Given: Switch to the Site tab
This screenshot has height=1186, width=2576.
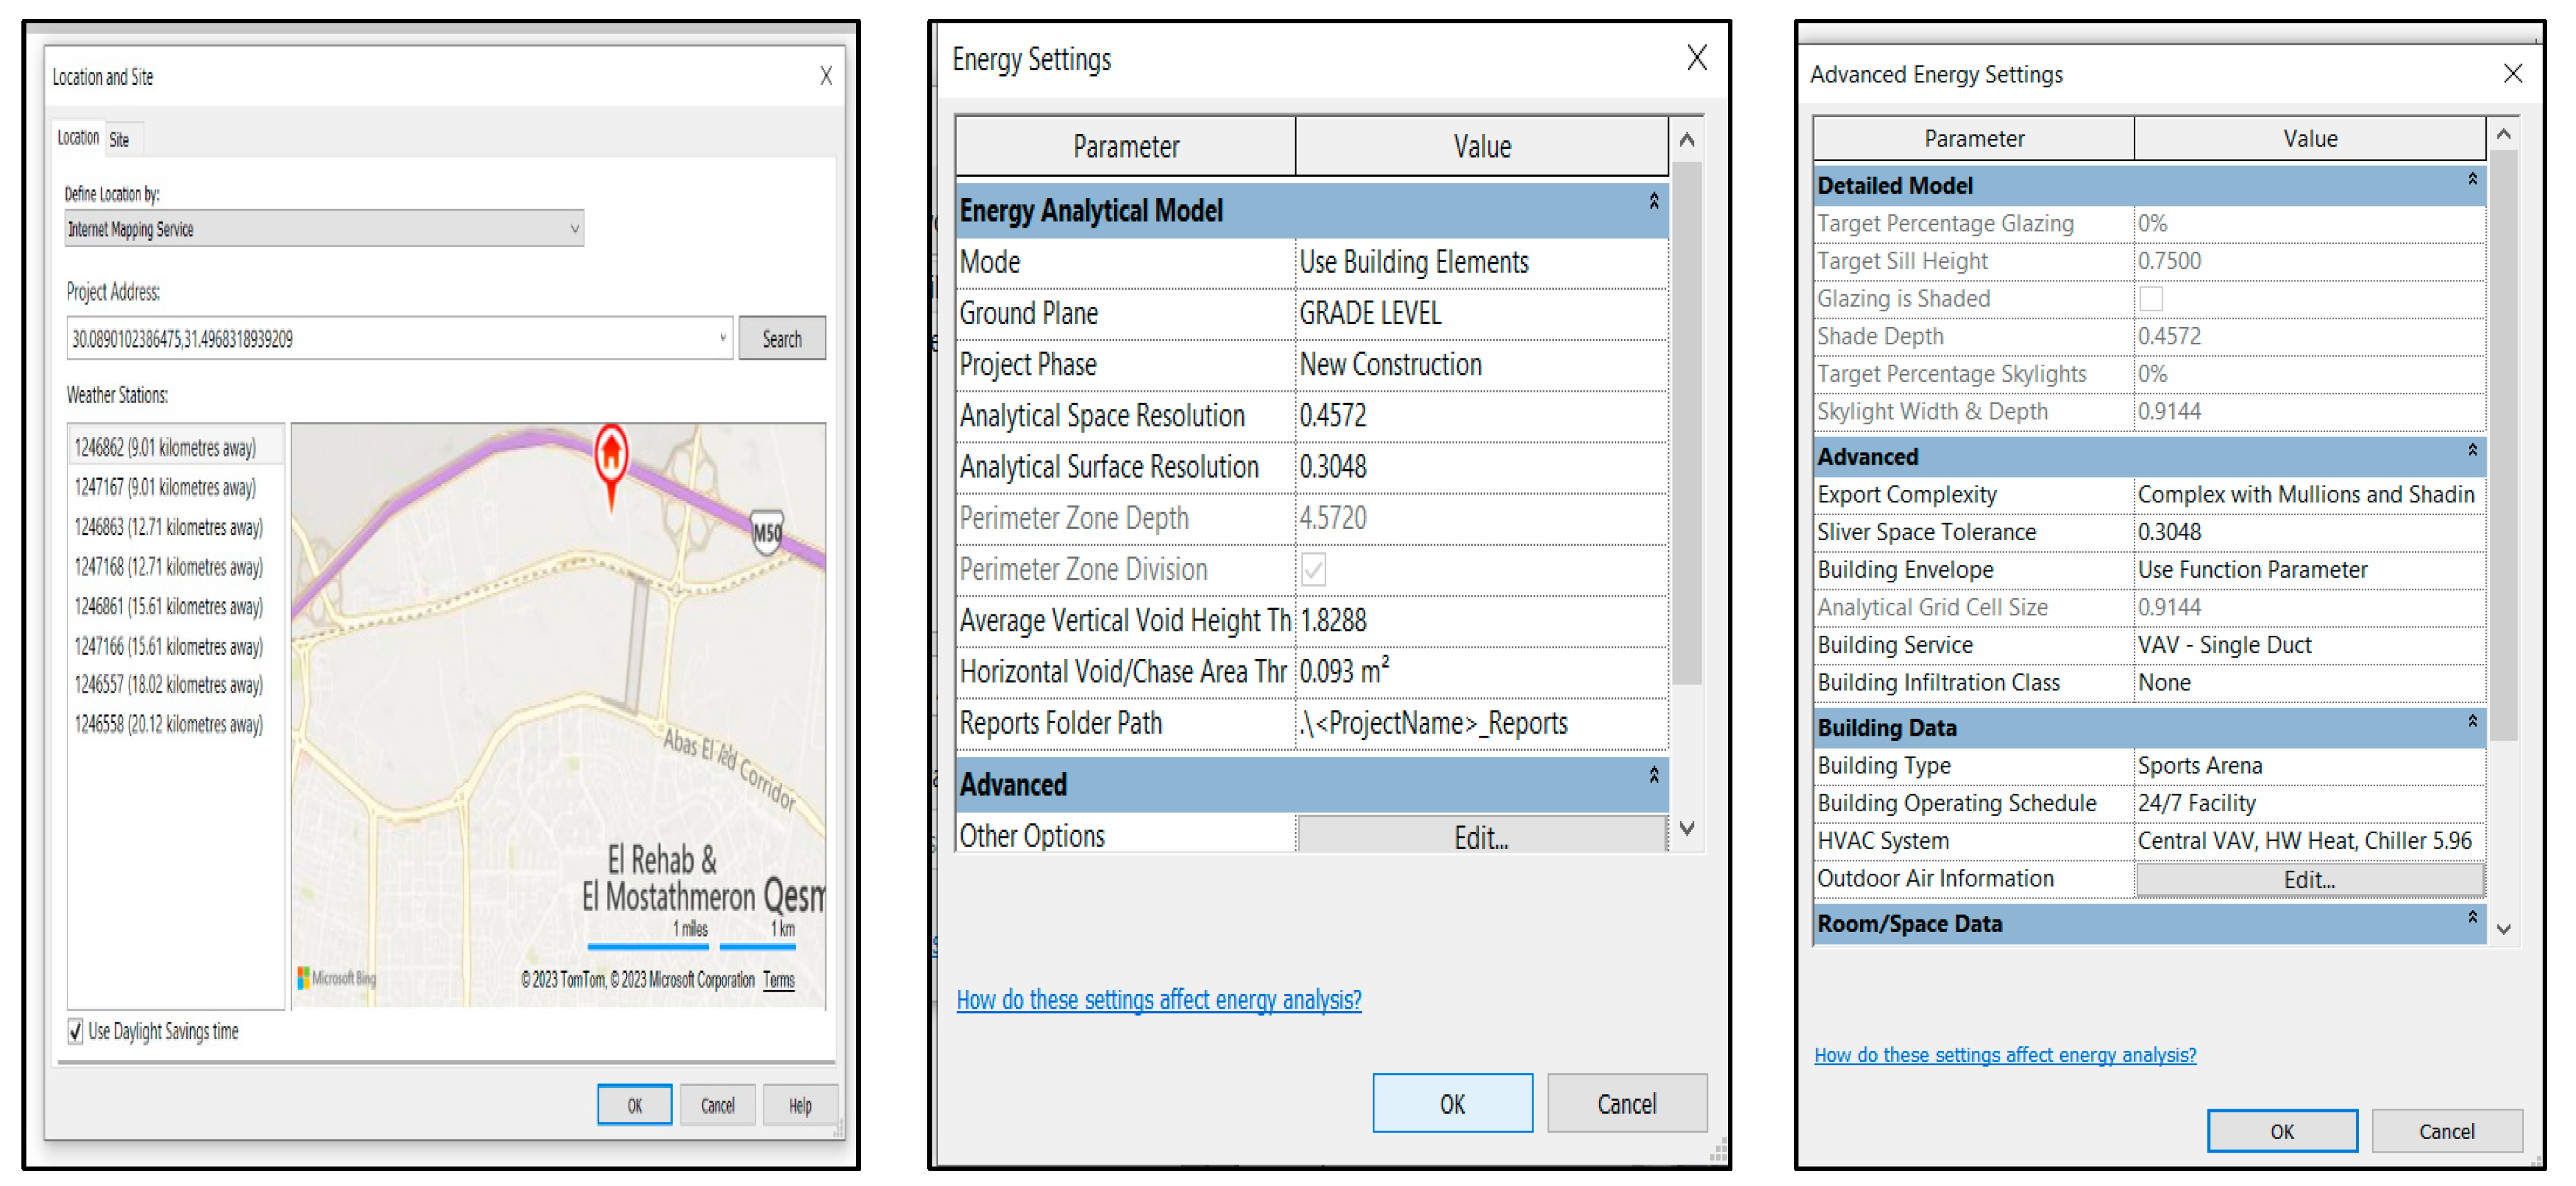Looking at the screenshot, I should [x=119, y=140].
